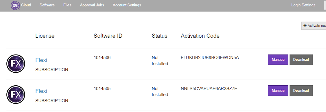Manage the Flexi license 1014505
Screen dimensions: 326x112
(x=278, y=90)
